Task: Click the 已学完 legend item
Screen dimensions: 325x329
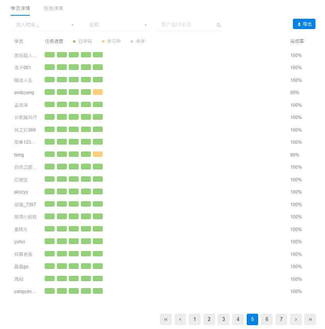Action: (x=82, y=41)
